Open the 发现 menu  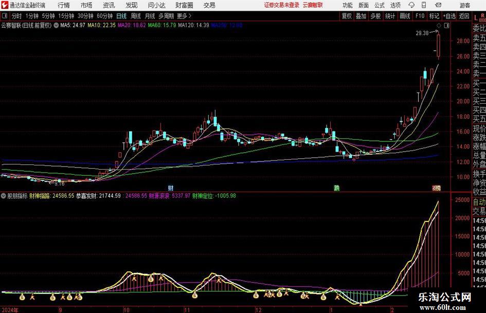click(x=132, y=5)
